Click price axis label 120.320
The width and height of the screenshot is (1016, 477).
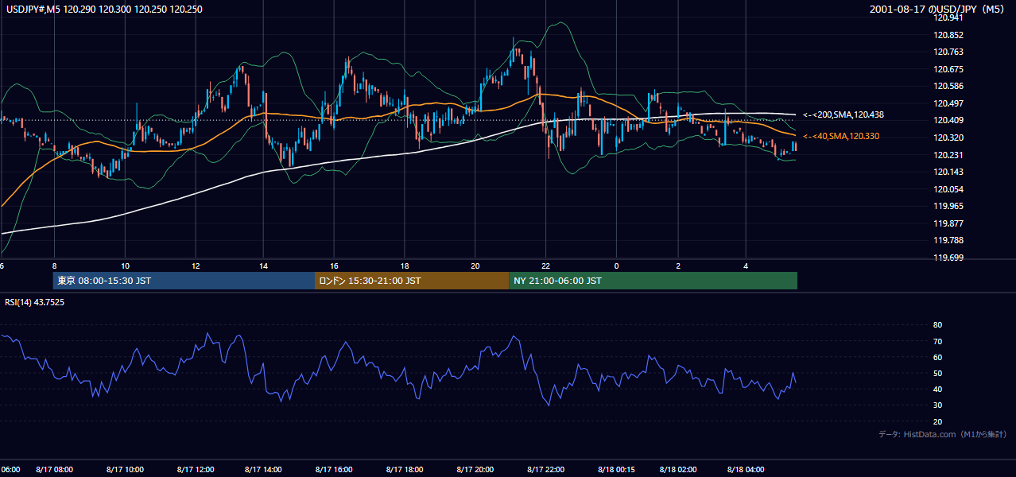950,138
